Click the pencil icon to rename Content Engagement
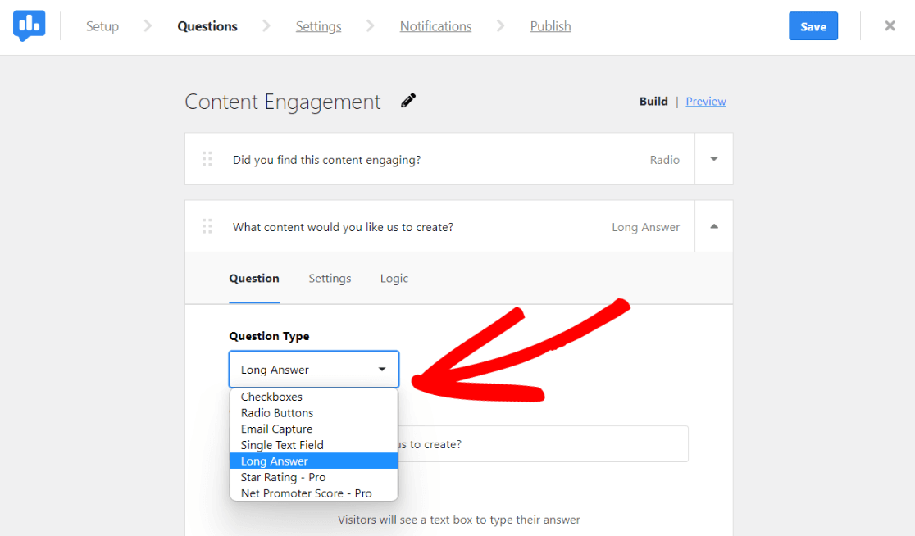 (407, 100)
